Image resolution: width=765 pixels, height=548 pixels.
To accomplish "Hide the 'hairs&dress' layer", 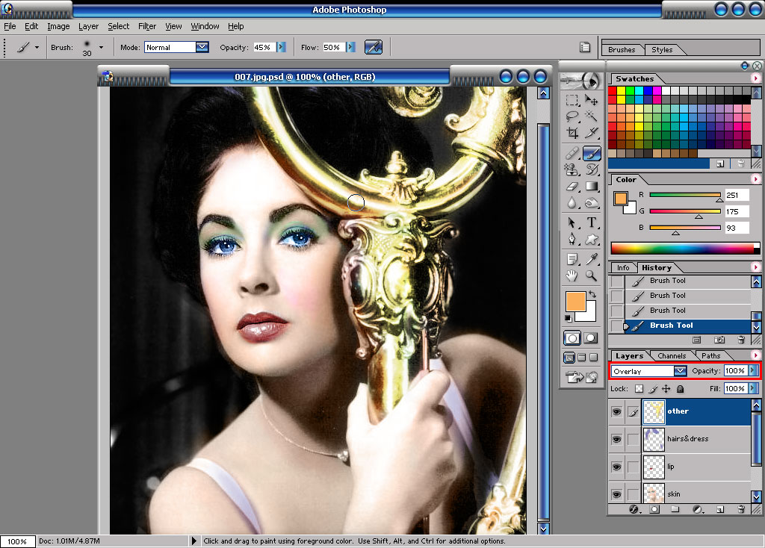I will click(616, 439).
